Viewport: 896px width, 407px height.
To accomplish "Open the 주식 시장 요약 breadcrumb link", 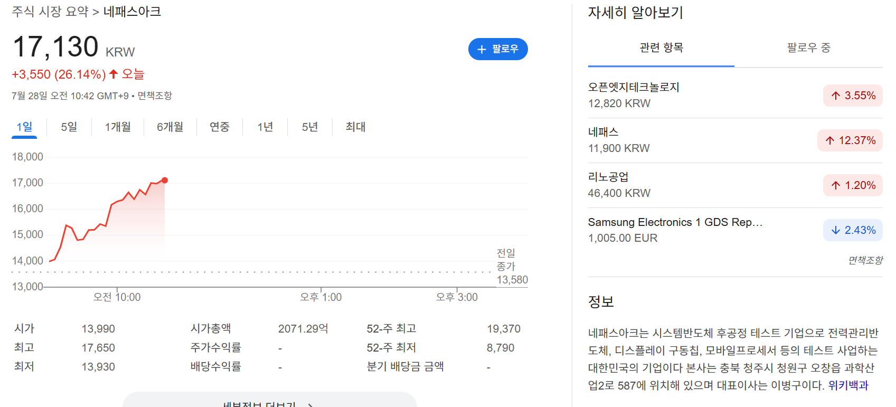I will 50,12.
